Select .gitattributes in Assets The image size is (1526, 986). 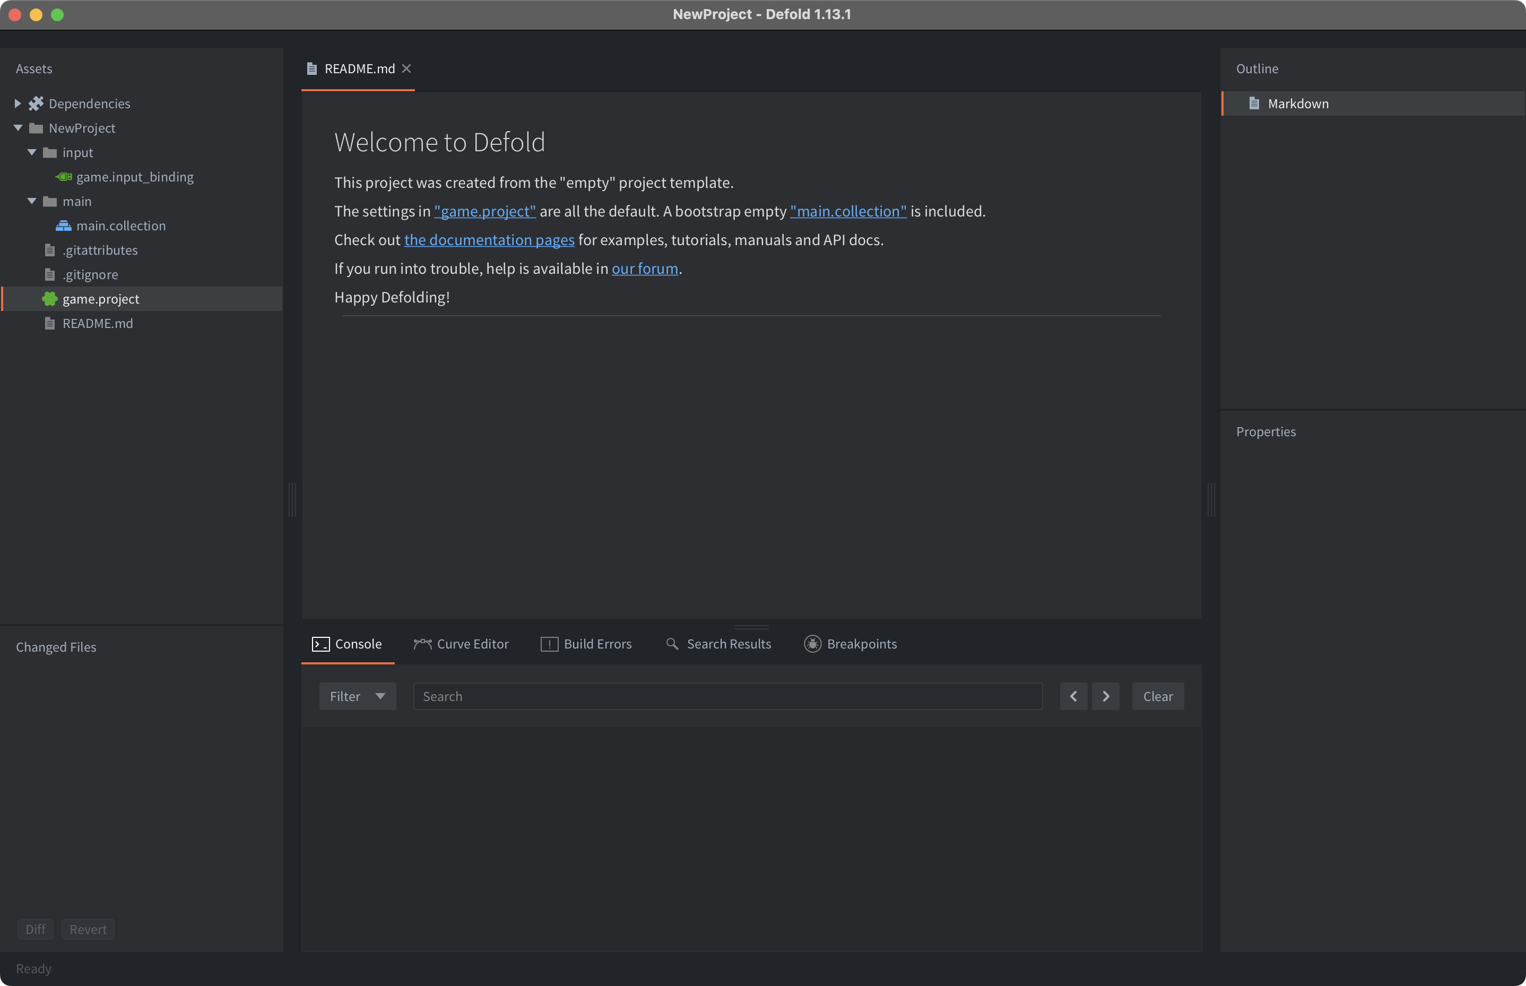[142, 250]
